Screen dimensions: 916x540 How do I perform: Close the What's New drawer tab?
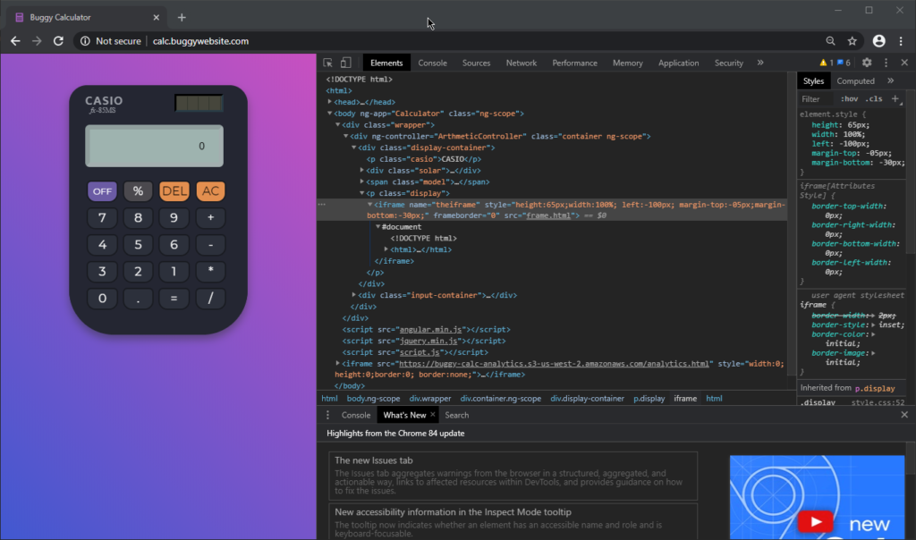(432, 415)
